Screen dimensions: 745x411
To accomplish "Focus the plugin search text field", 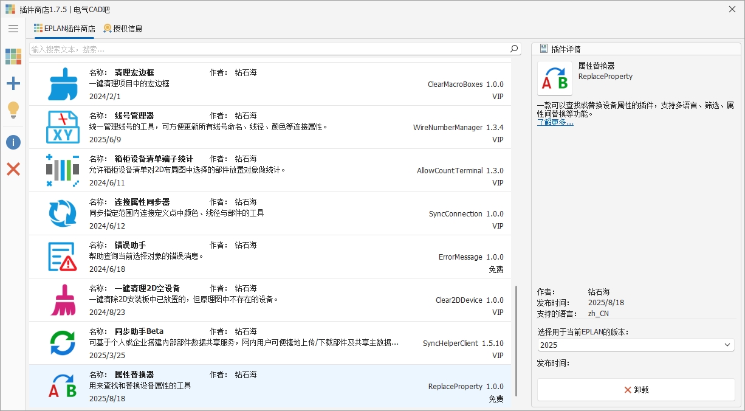I will (269, 49).
